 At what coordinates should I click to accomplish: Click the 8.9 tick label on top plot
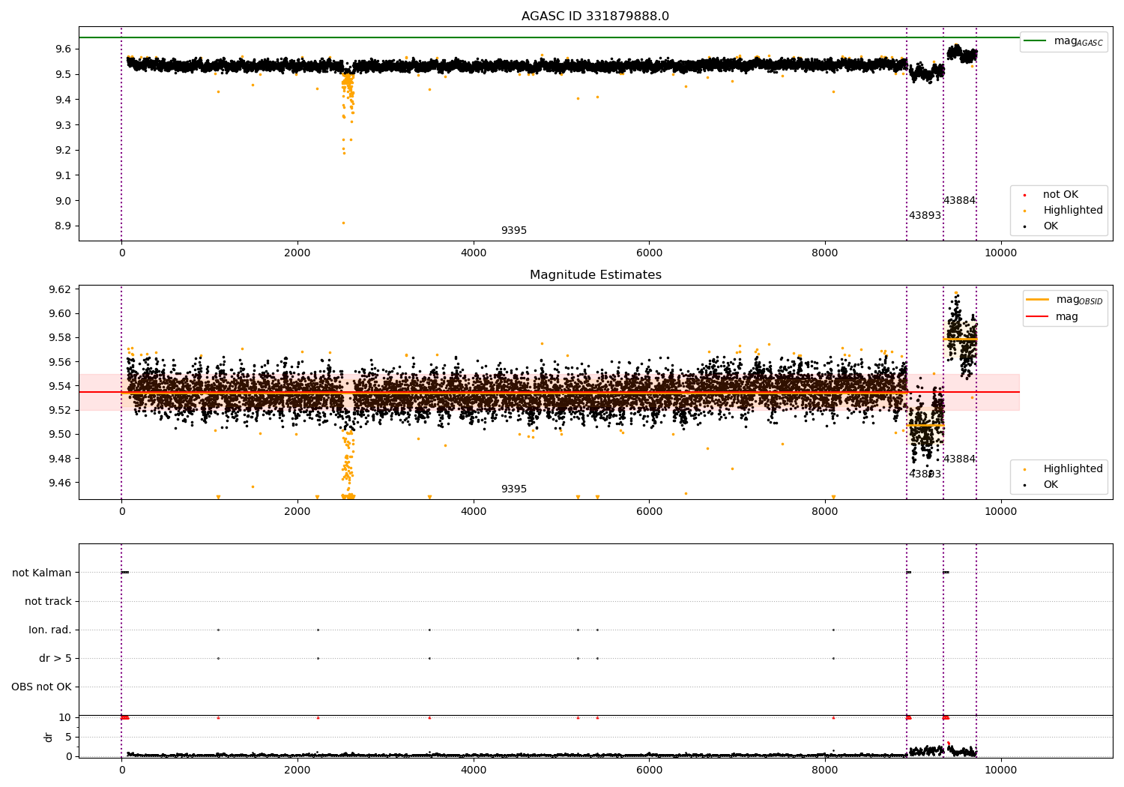click(62, 226)
